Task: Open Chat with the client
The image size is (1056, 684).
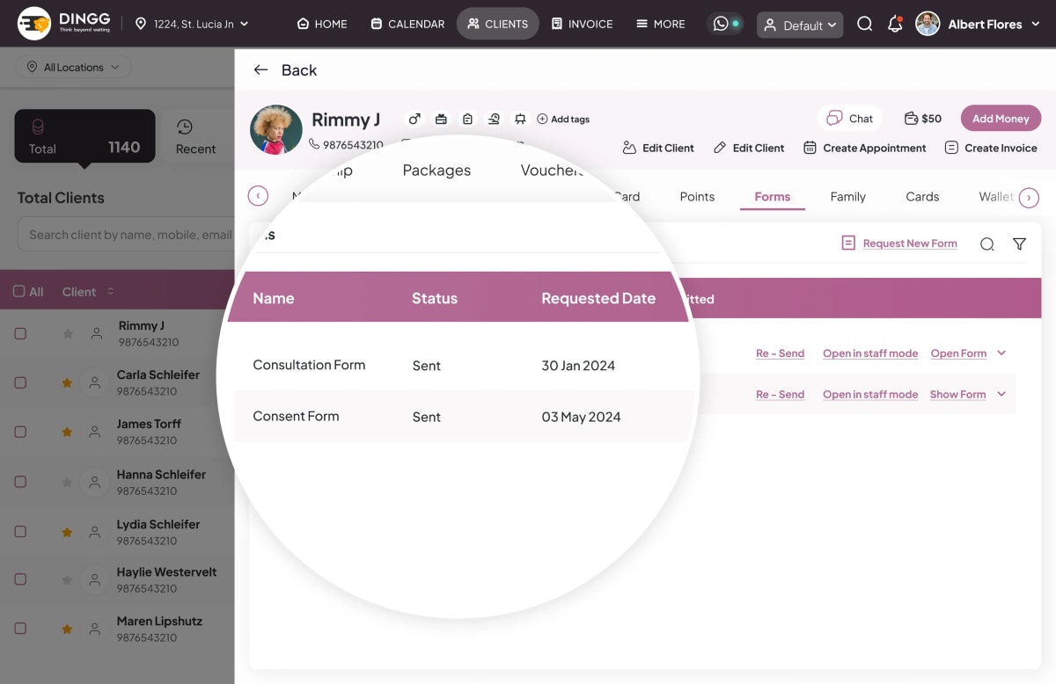Action: (x=850, y=118)
